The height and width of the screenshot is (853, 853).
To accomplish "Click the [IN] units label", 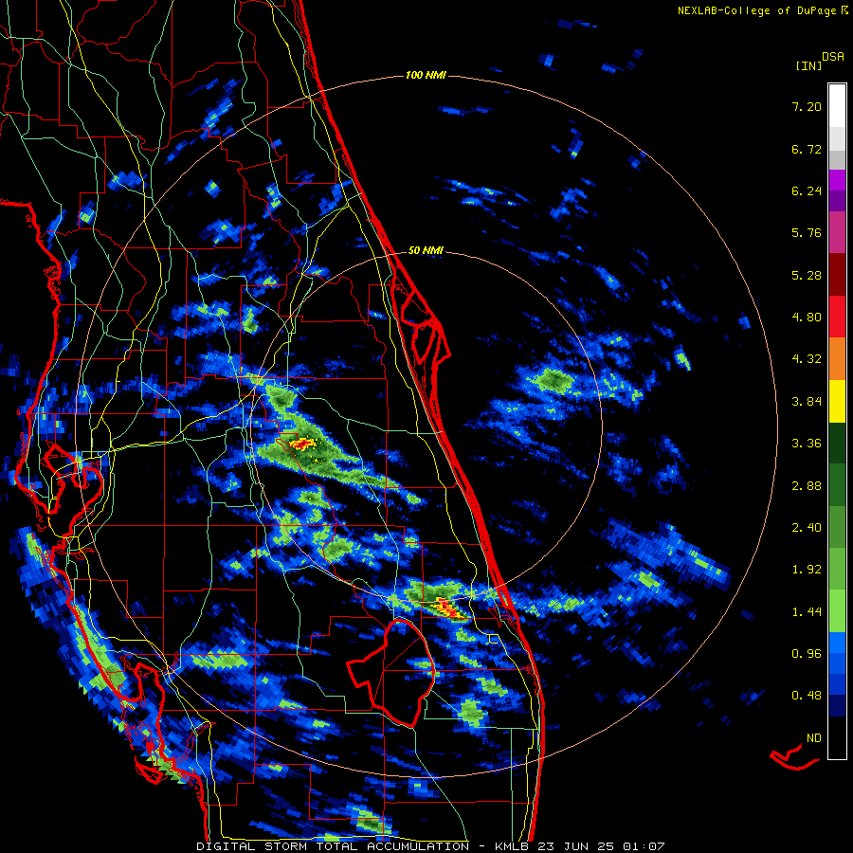I will [808, 65].
